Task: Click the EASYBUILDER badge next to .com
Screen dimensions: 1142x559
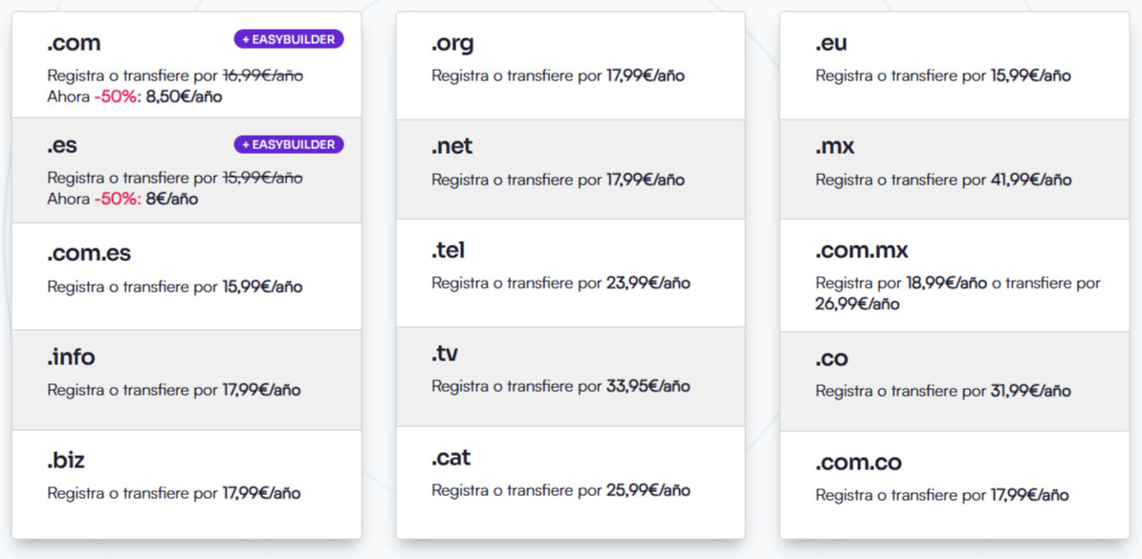Action: point(289,39)
